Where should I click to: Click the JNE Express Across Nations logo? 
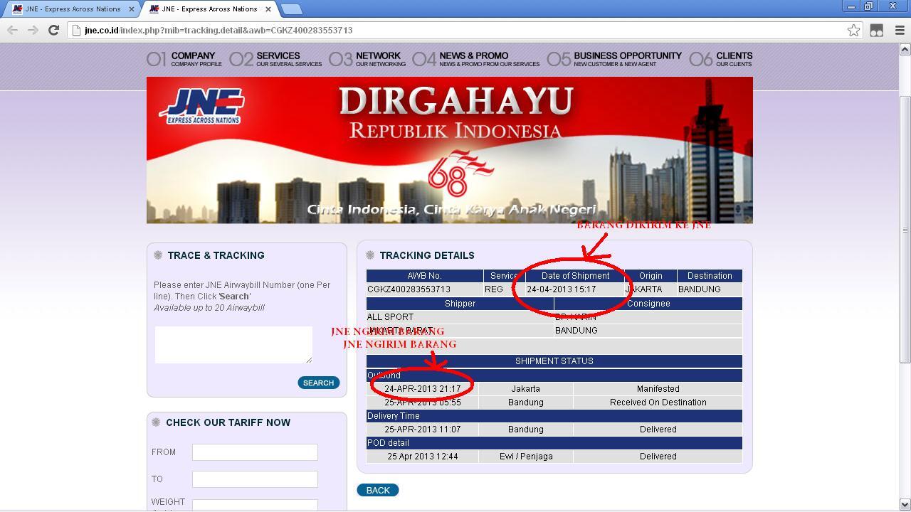click(203, 107)
